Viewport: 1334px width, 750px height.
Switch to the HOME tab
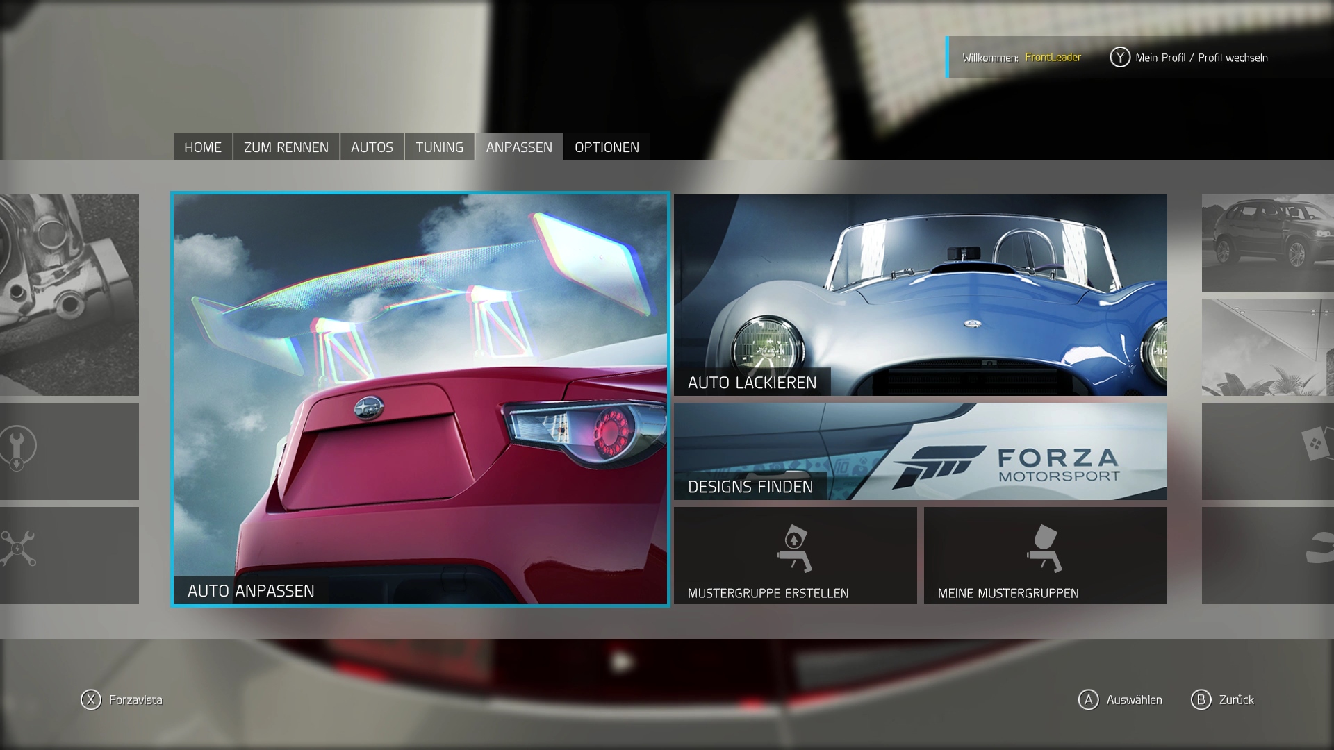202,147
